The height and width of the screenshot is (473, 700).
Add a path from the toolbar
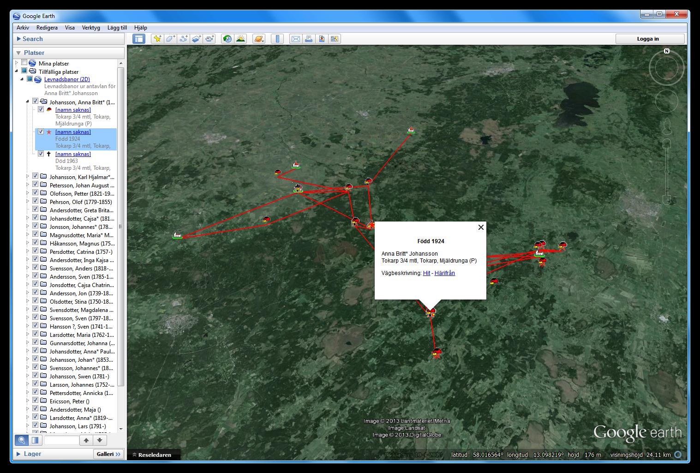(x=183, y=39)
